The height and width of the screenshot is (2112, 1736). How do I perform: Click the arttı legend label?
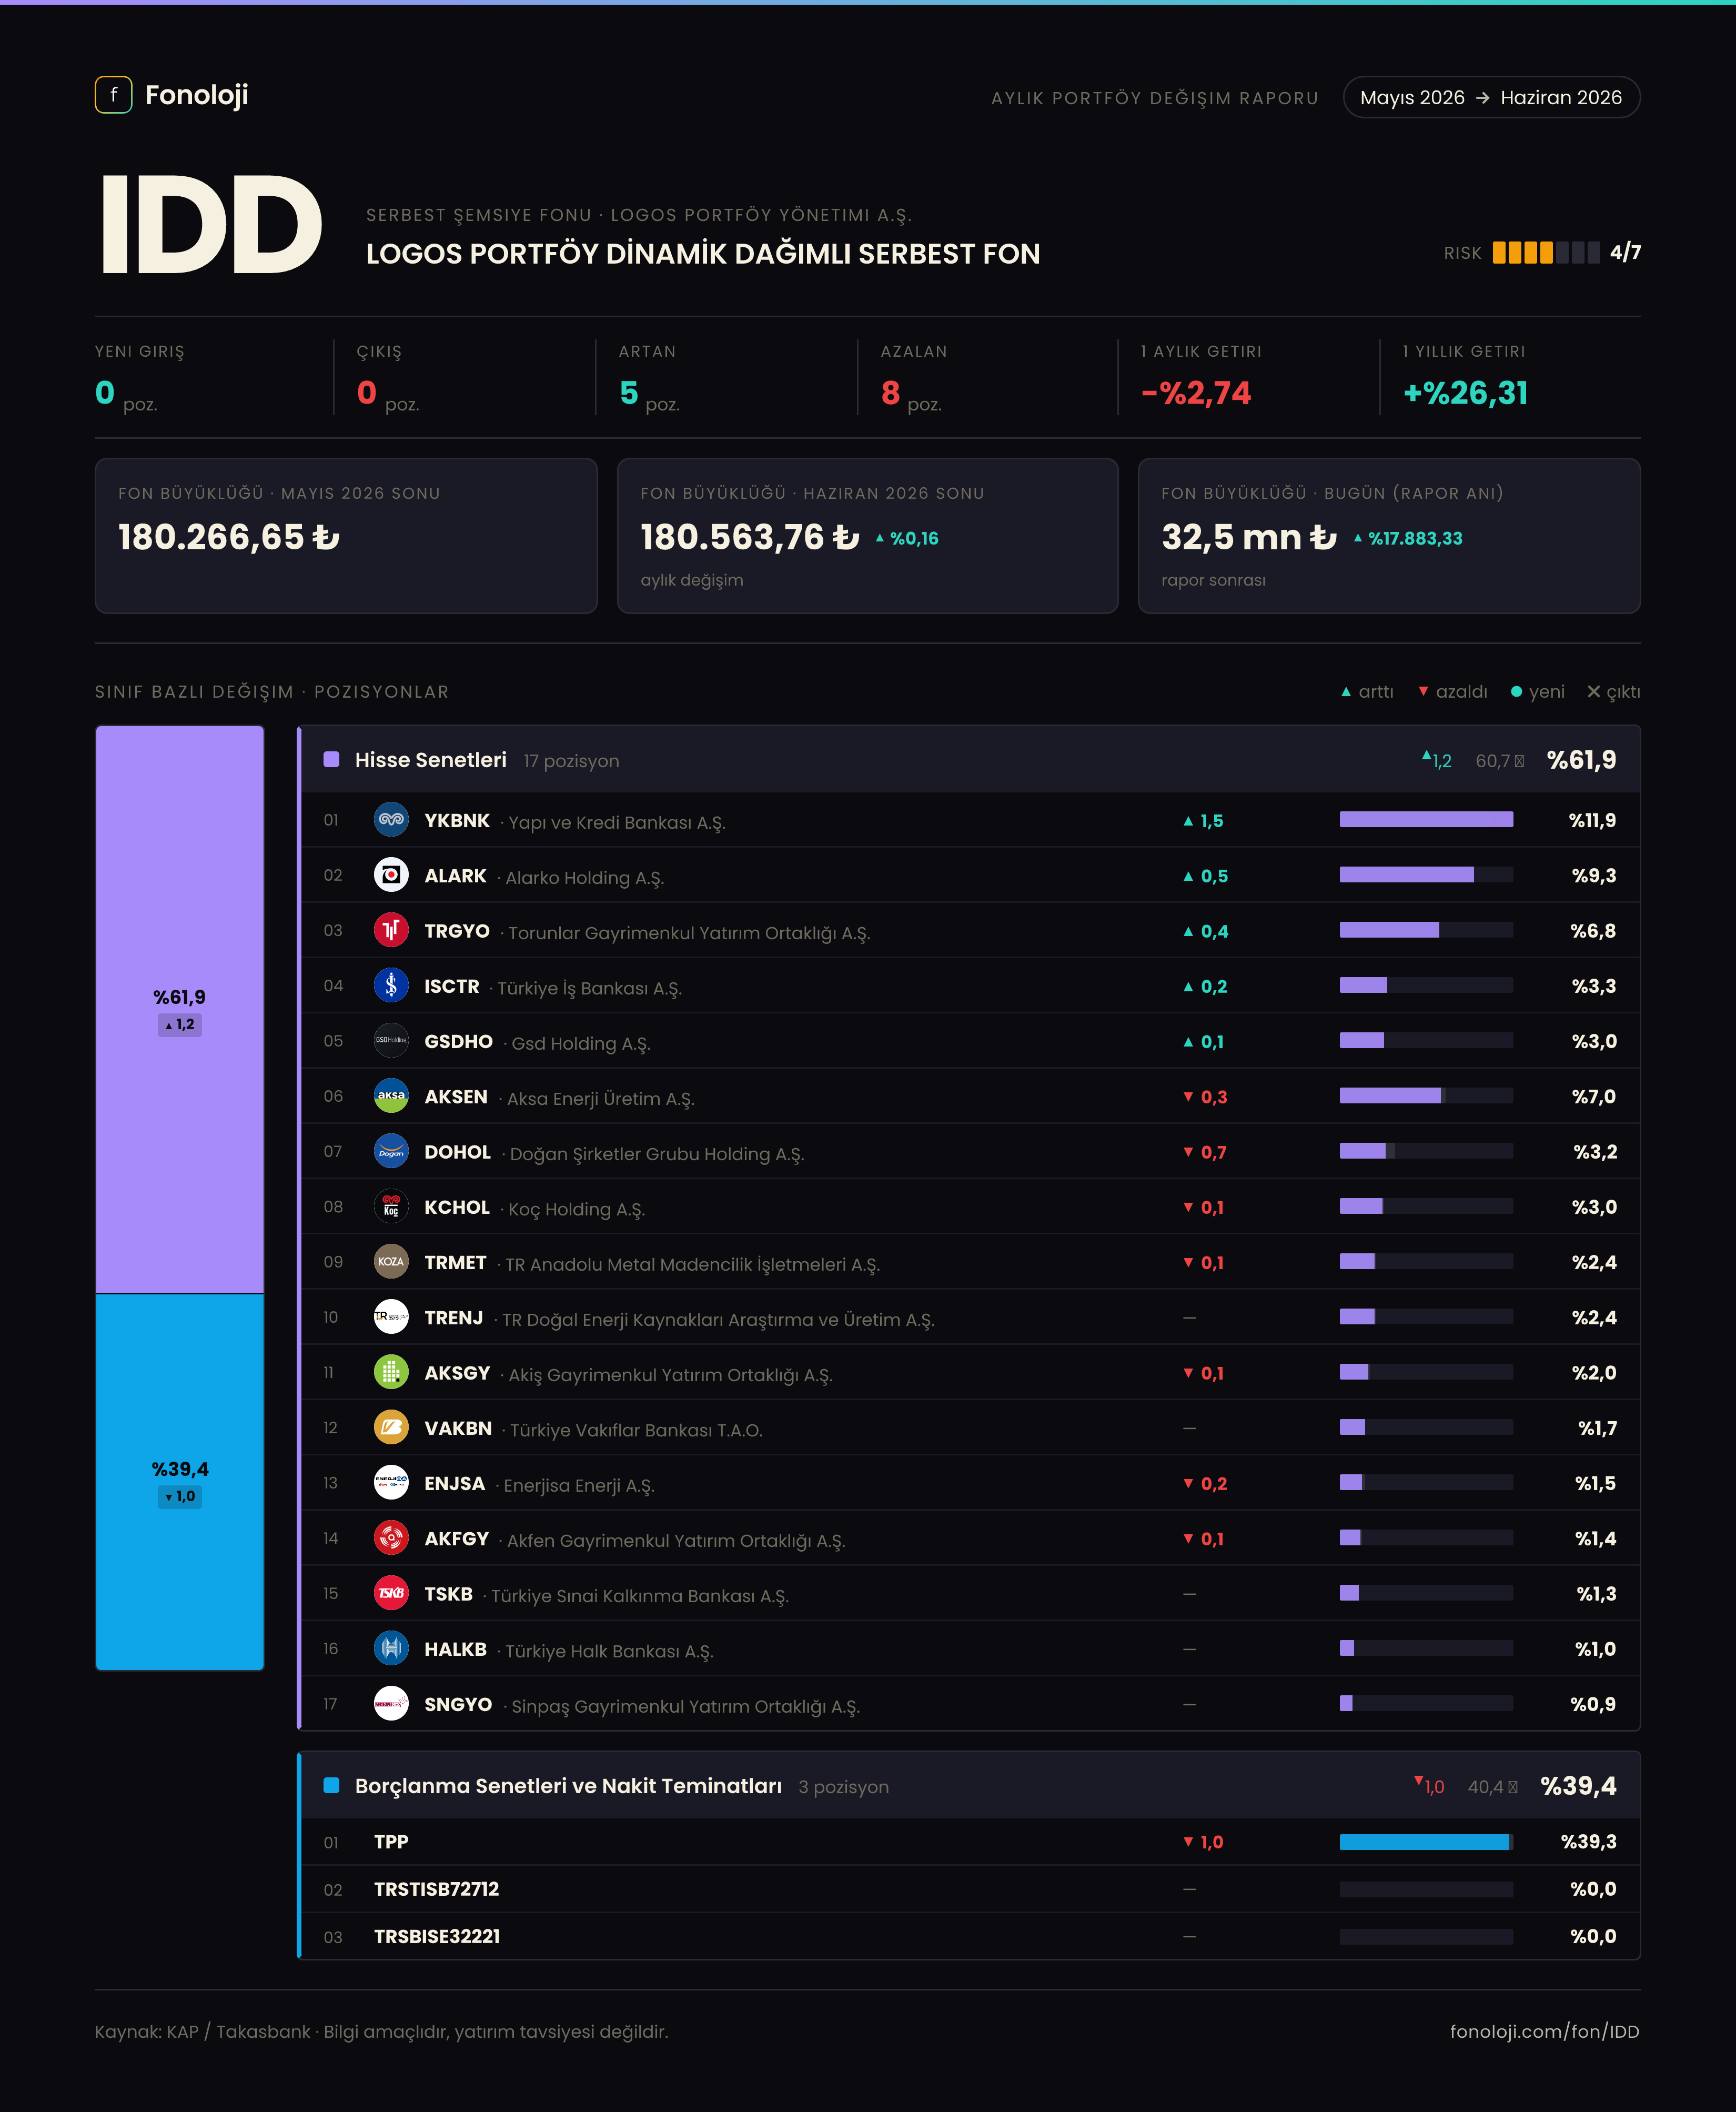coord(1376,692)
